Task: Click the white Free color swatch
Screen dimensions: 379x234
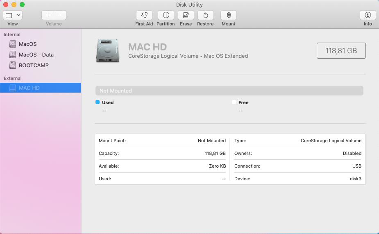Action: 234,102
